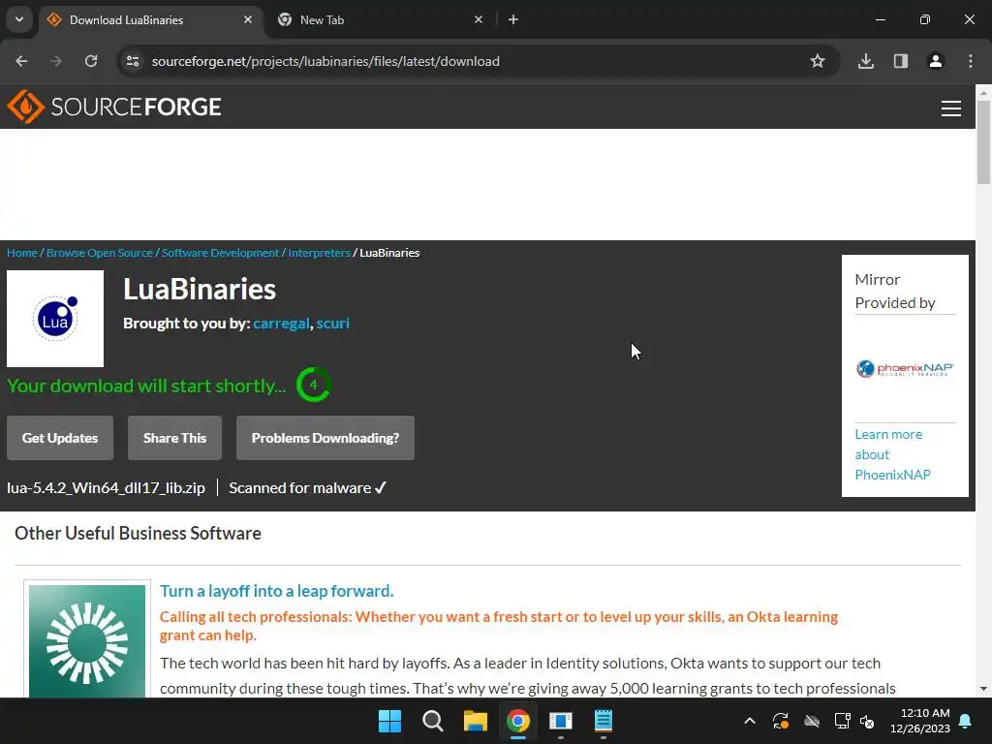The image size is (992, 744).
Task: Open the Chrome downloads icon
Action: [x=866, y=61]
